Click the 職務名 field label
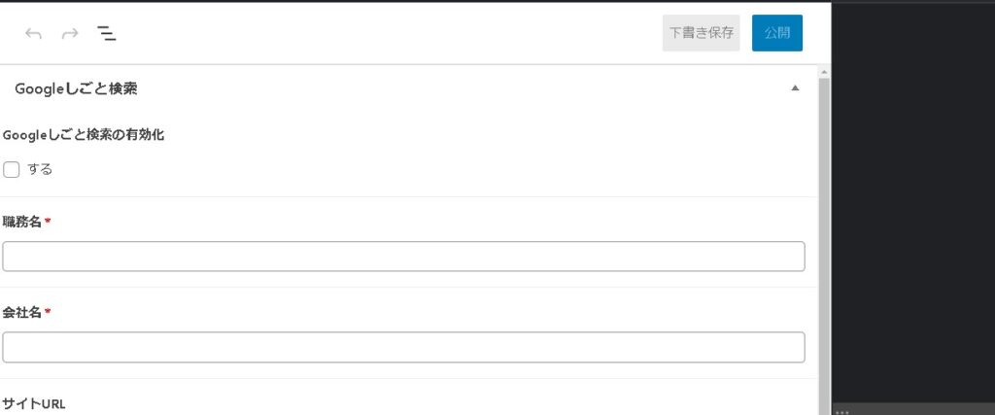This screenshot has height=415, width=995. pyautogui.click(x=22, y=222)
